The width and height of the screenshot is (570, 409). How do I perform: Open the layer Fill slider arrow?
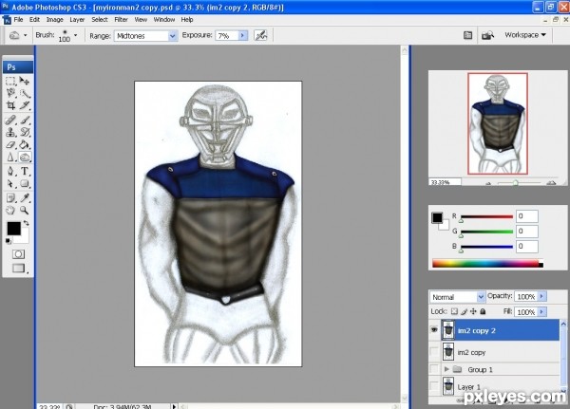pos(541,311)
